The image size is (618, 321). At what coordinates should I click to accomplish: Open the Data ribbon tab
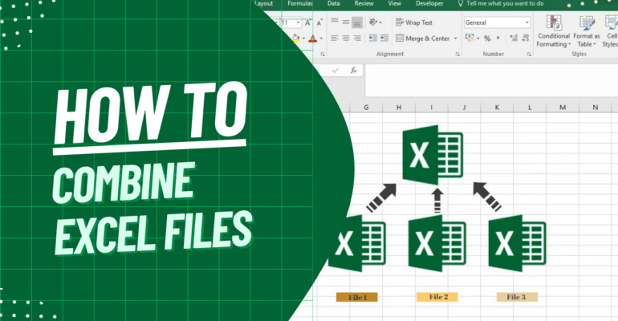(333, 3)
